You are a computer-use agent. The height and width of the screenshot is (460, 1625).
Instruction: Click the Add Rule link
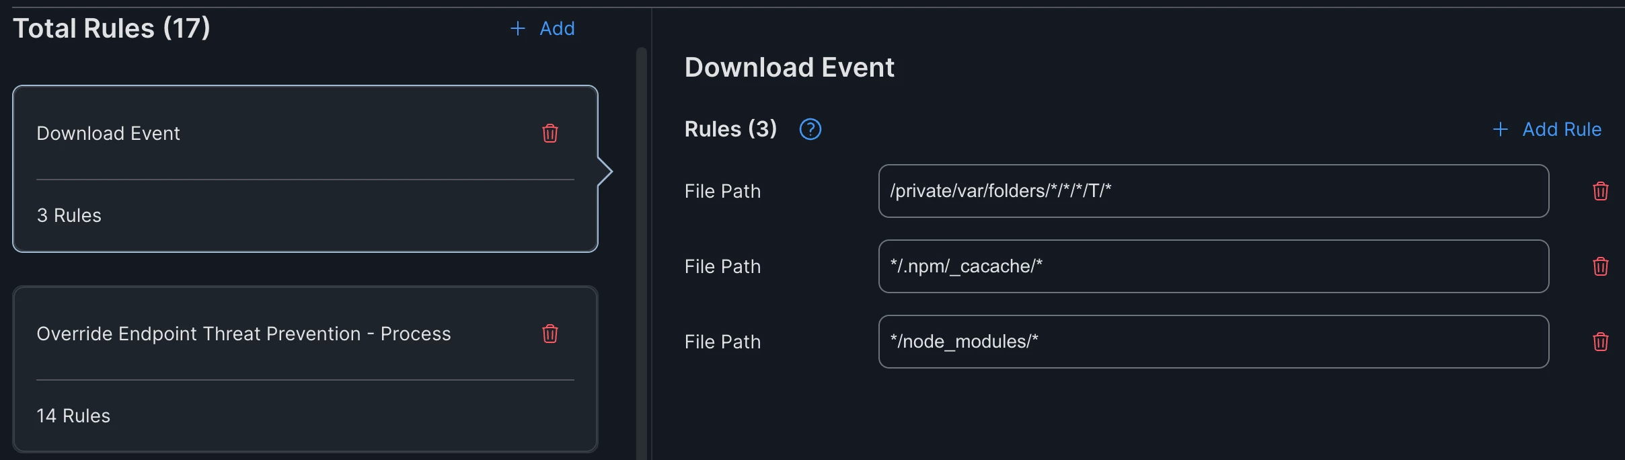point(1562,129)
